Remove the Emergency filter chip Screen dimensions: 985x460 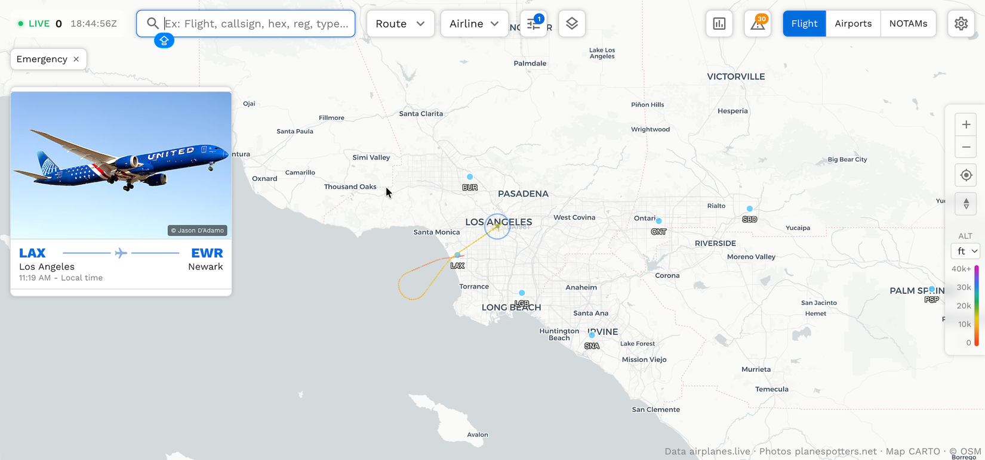coord(76,59)
